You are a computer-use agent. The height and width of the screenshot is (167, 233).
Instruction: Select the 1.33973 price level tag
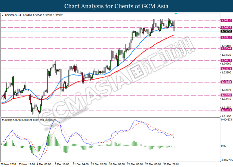[x=226, y=69]
